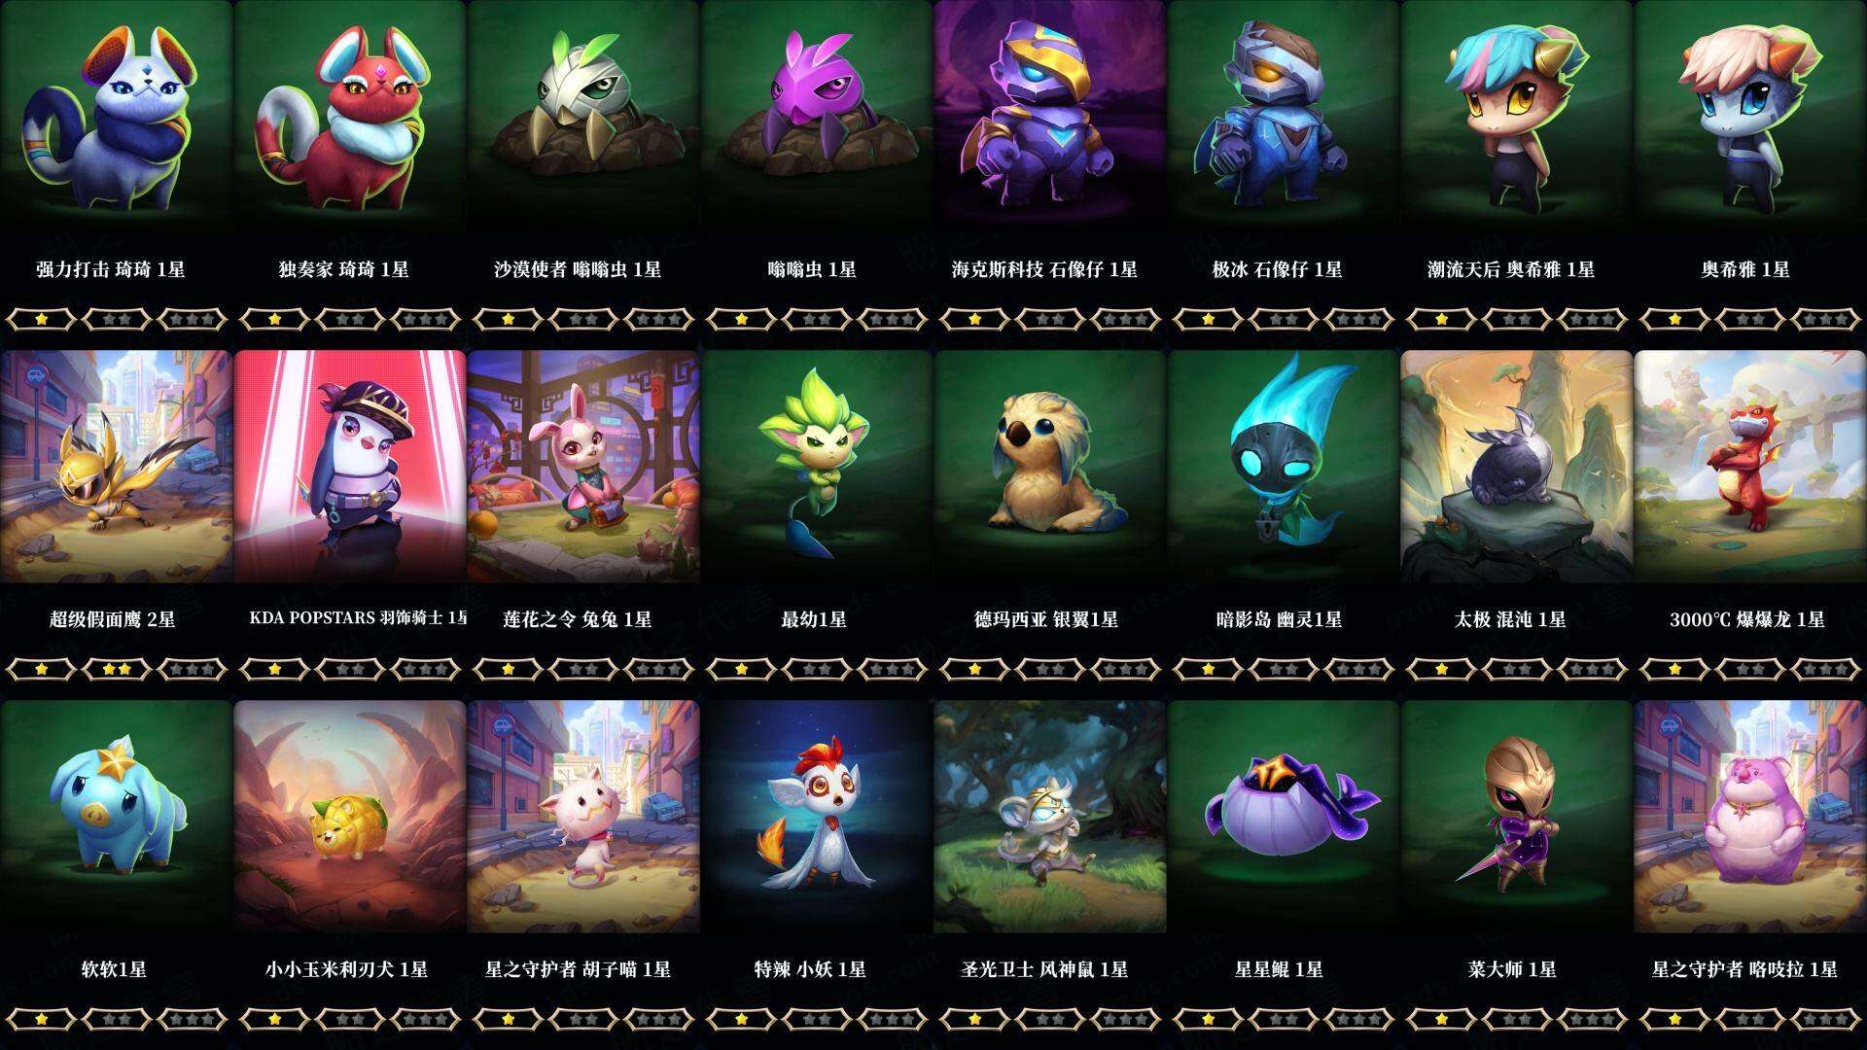The height and width of the screenshot is (1050, 1867).
Task: Set 特辣 小妖 to two-star level
Action: 817,1019
